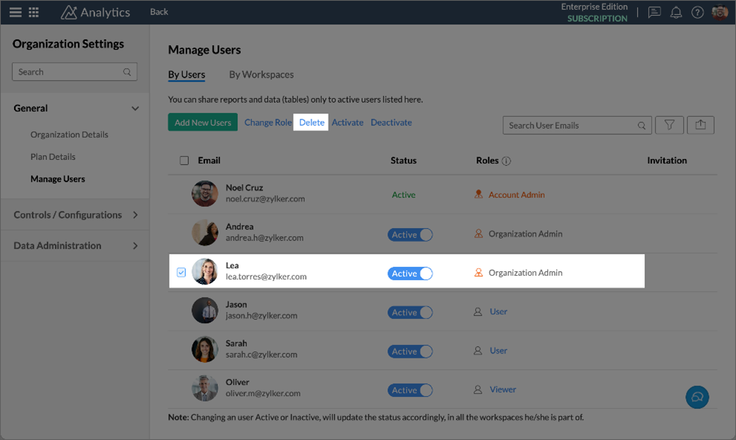
Task: Click the export users icon
Action: pyautogui.click(x=700, y=125)
